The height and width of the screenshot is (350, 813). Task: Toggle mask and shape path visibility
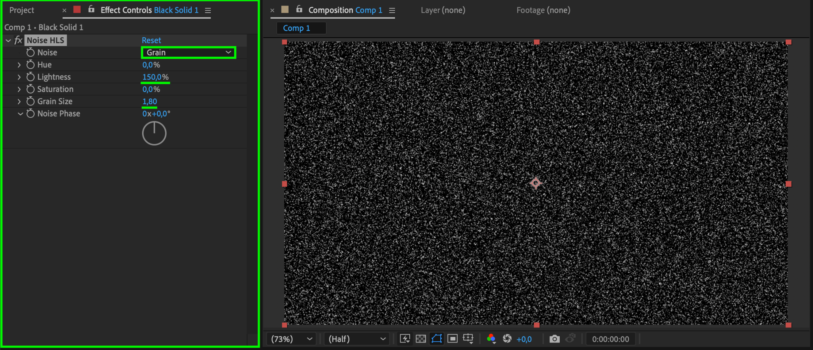pyautogui.click(x=437, y=339)
